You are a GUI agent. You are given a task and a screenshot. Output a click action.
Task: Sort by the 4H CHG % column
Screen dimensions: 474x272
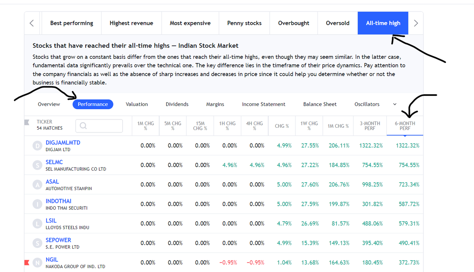pyautogui.click(x=254, y=126)
